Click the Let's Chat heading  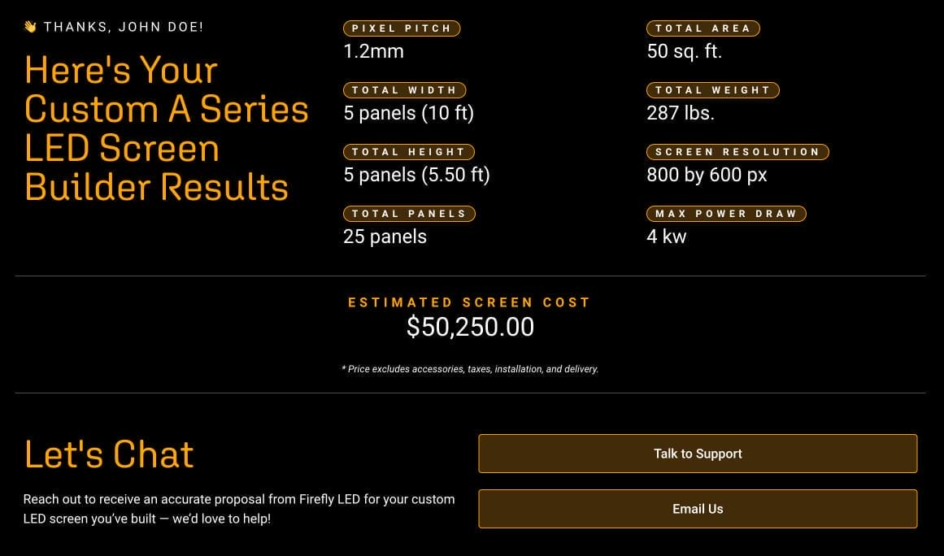(x=109, y=454)
